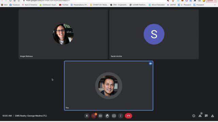Click the speaking indicator on your tile
This screenshot has width=218, height=122.
coord(151,63)
